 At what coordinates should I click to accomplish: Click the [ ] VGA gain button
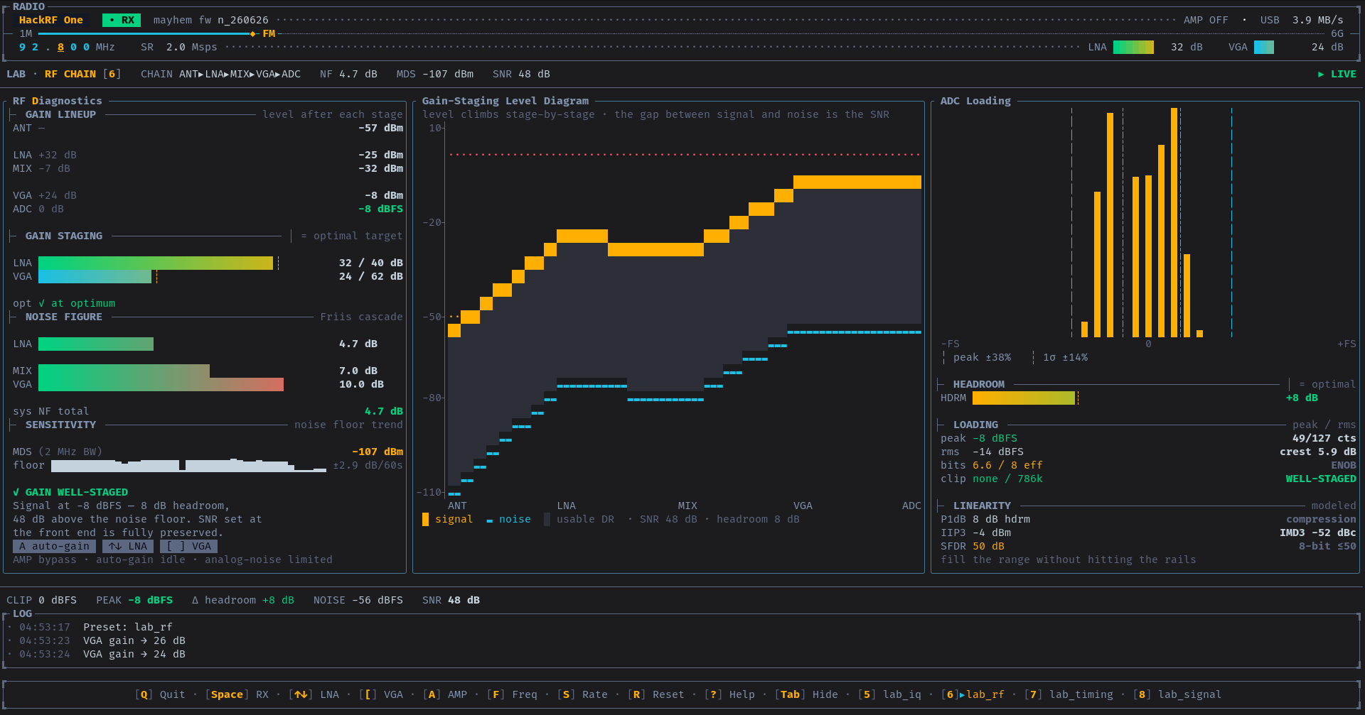coord(188,546)
